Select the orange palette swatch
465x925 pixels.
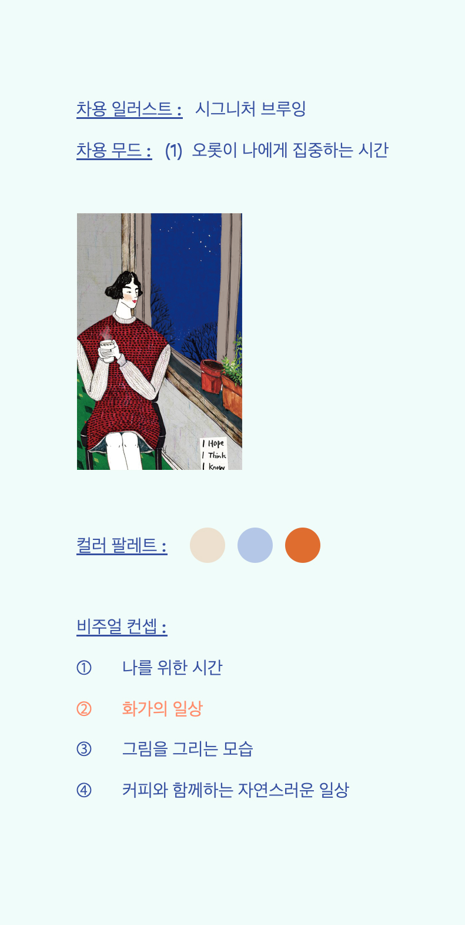tap(303, 545)
